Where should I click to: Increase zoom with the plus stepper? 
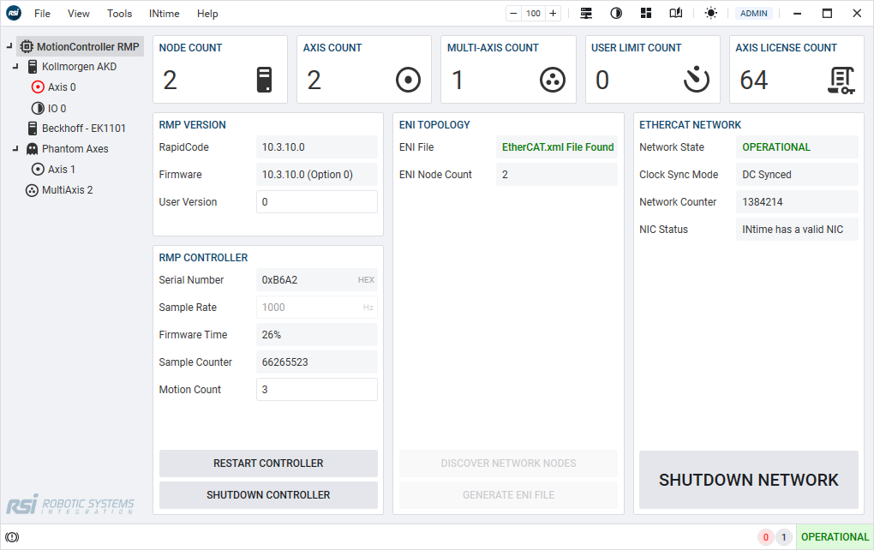tap(553, 14)
